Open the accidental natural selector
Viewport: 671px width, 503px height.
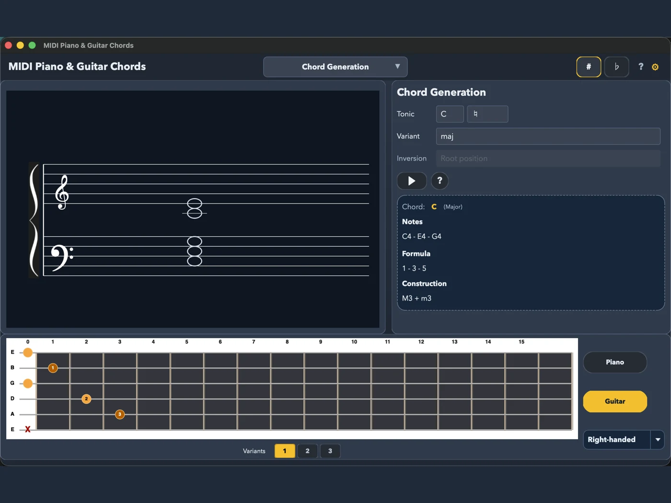click(487, 114)
